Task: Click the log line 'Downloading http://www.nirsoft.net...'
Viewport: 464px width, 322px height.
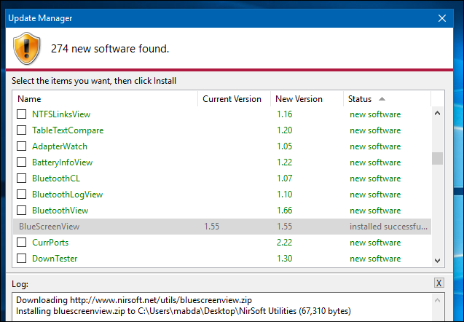Action: 134,300
